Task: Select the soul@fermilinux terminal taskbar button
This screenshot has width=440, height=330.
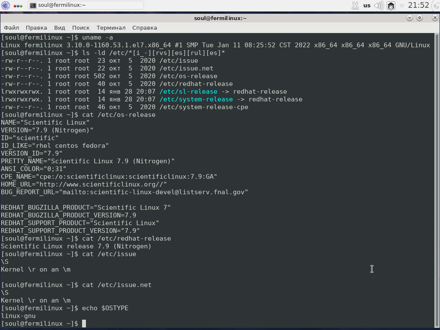Action: (86, 5)
